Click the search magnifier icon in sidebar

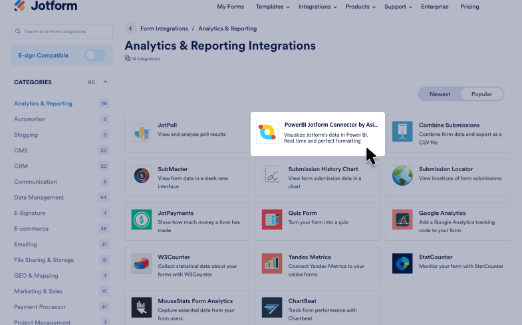[x=18, y=32]
